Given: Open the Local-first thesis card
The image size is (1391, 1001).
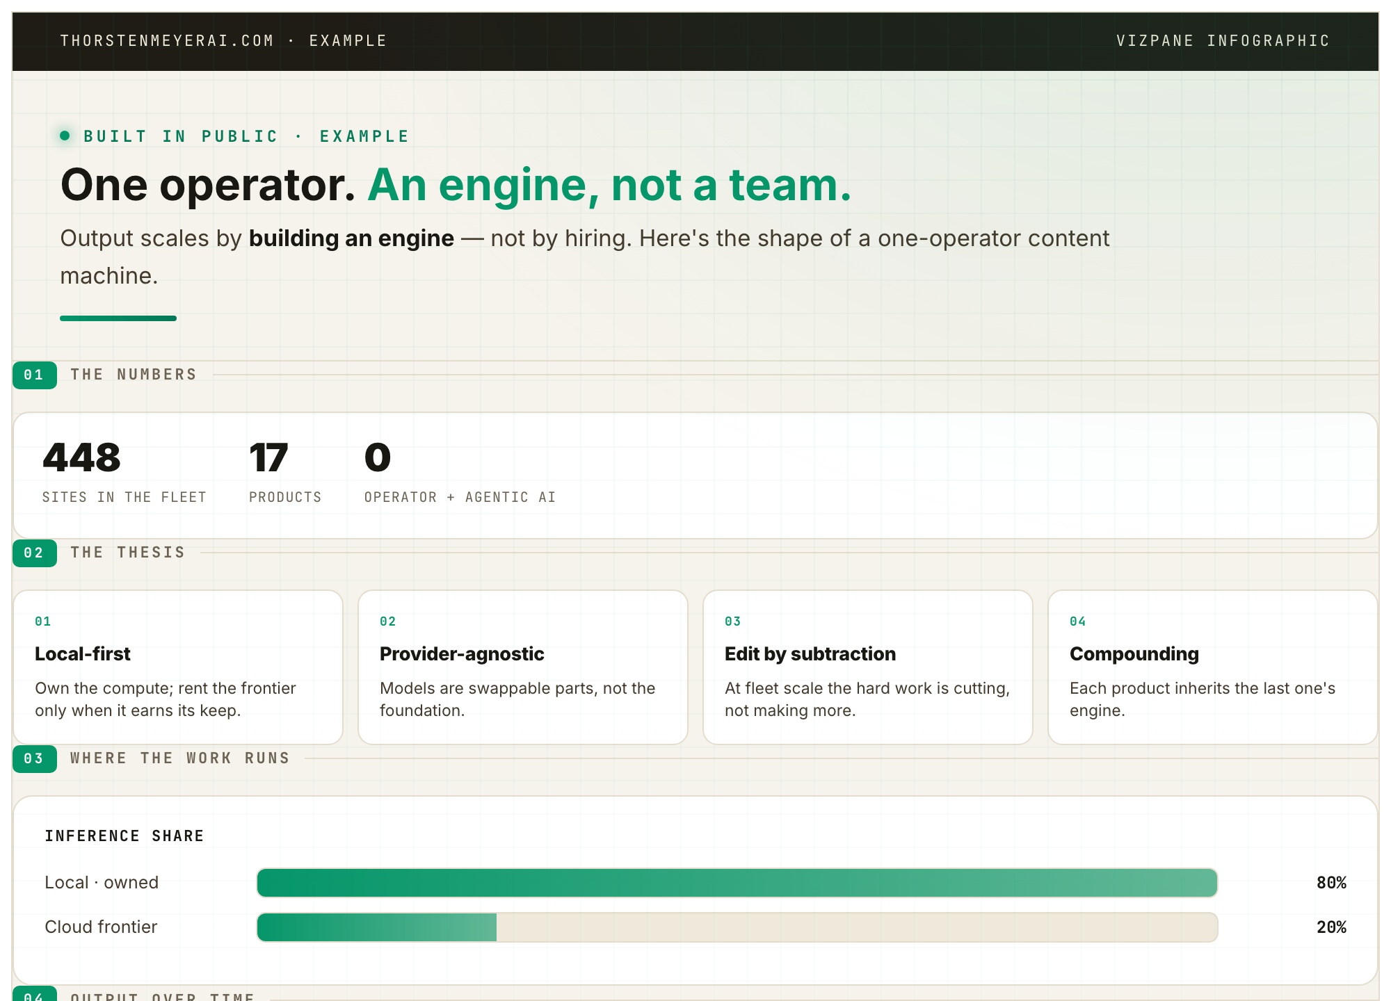Looking at the screenshot, I should 178,667.
